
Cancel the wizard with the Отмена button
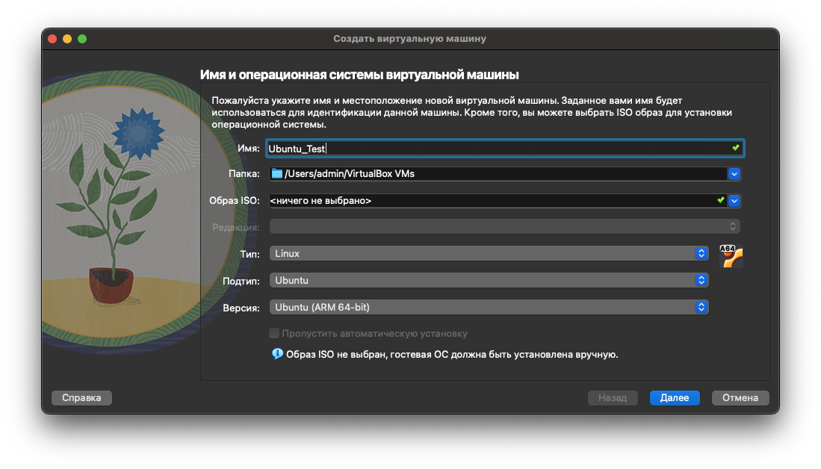pyautogui.click(x=740, y=398)
